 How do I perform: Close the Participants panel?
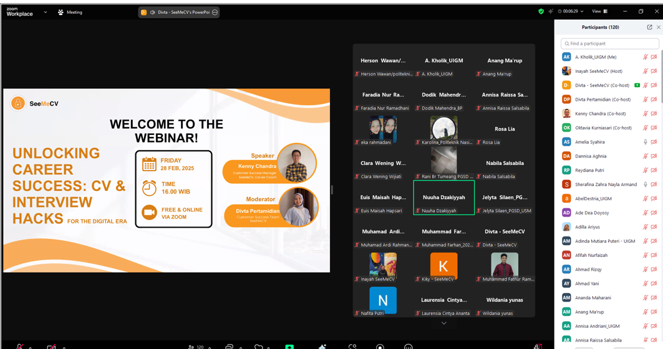pyautogui.click(x=659, y=27)
